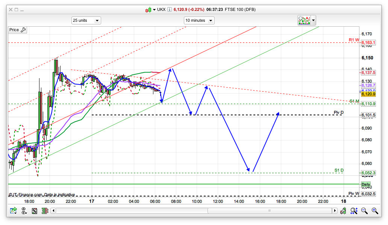Click the Price panel label
This screenshot has width=388, height=225.
click(14, 30)
